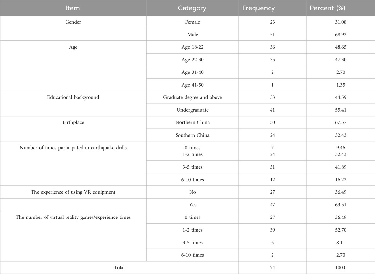This screenshot has height=274, width=375.
Task: Click the Category column header
Action: tap(192, 8)
